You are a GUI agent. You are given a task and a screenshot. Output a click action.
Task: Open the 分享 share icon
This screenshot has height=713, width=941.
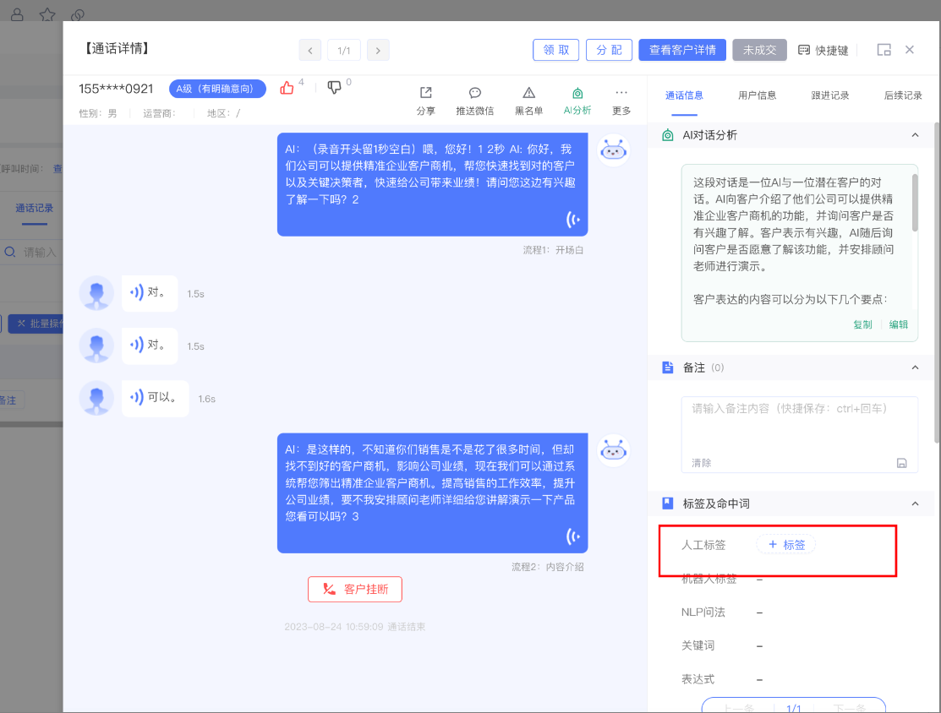click(426, 93)
